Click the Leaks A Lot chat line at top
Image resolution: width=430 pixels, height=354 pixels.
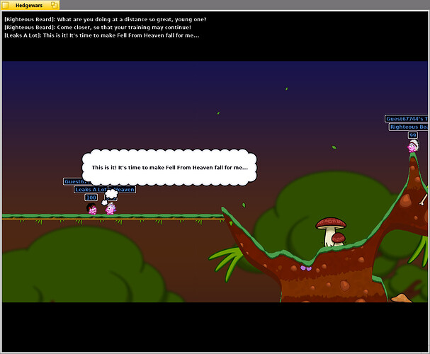pyautogui.click(x=102, y=35)
